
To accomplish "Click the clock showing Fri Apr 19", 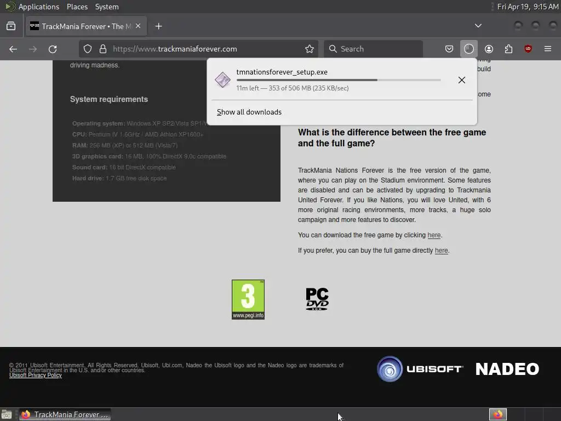I will click(528, 7).
